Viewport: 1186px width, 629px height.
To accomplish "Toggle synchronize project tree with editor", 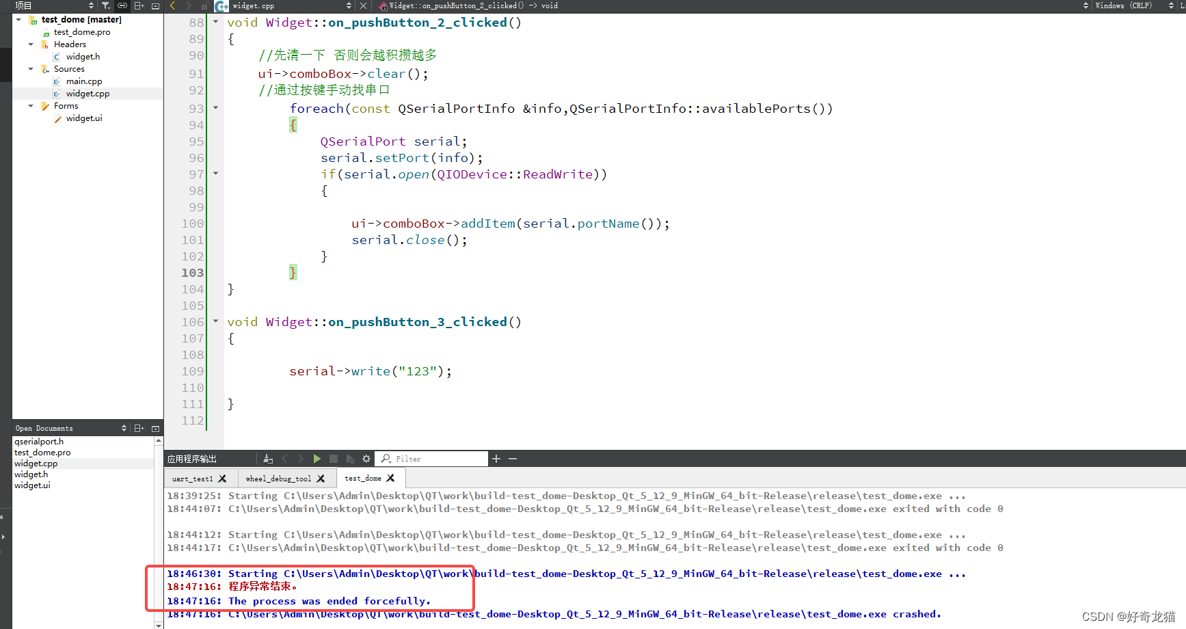I will pos(122,5).
